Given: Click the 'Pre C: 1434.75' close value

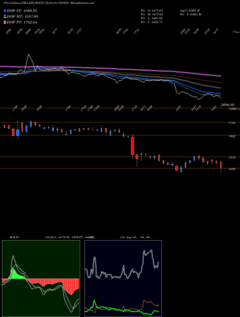Looking at the screenshot, I should coord(152,22).
